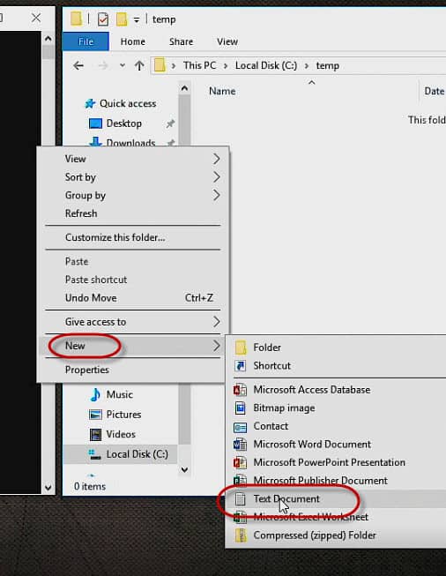
Task: Go back with the back arrow
Action: pos(78,66)
